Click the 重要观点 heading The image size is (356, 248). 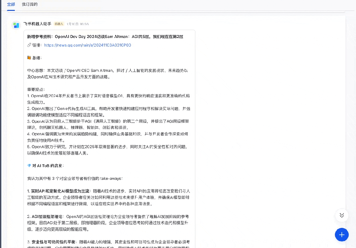point(36,89)
